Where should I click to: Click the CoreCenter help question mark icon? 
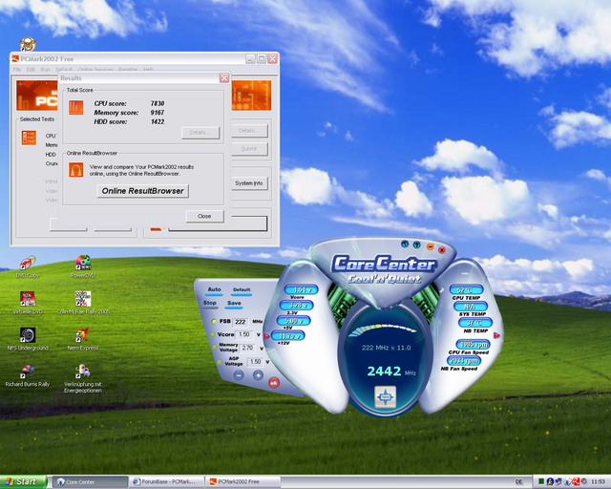click(x=416, y=244)
